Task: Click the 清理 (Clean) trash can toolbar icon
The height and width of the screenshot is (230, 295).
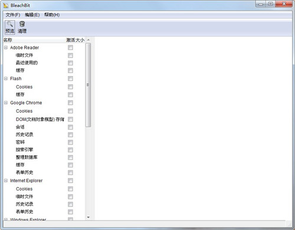Action: tap(22, 27)
